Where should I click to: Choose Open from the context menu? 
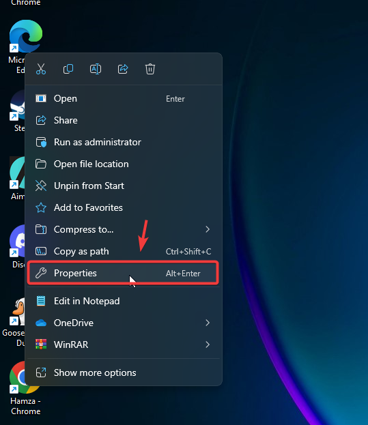(124, 99)
